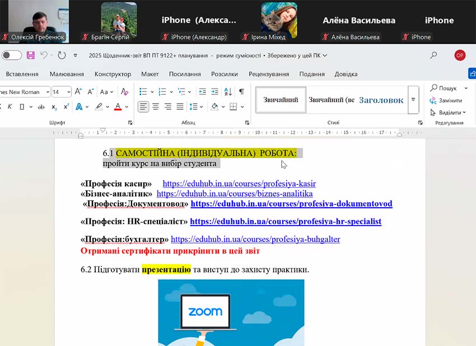Image resolution: width=476 pixels, height=346 pixels.
Task: Toggle the AutoSave switch
Action: pos(12,55)
